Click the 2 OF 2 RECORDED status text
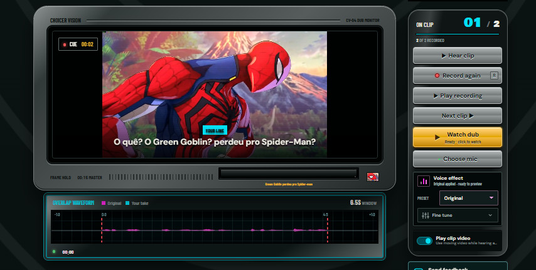This screenshot has height=270, width=536. [x=430, y=40]
